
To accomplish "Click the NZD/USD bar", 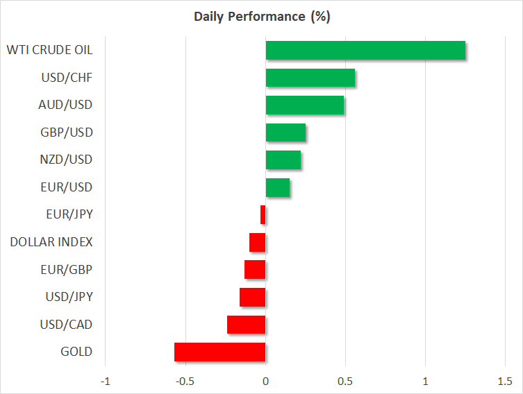I will coord(283,160).
